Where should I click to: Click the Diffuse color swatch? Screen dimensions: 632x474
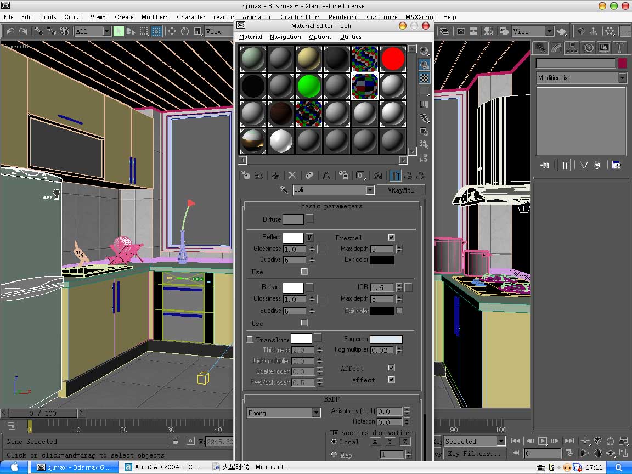293,219
